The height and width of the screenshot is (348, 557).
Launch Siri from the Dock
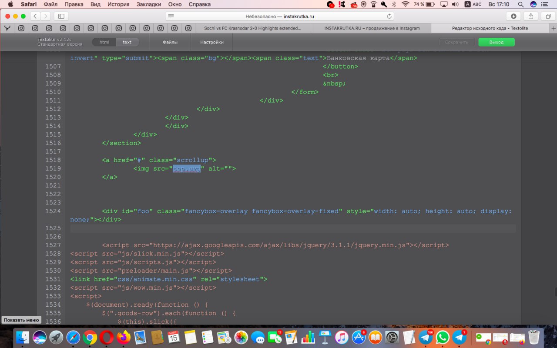click(39, 337)
